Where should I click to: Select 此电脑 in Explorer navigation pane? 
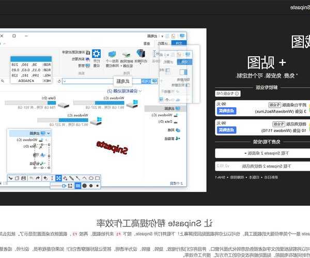coord(172,108)
